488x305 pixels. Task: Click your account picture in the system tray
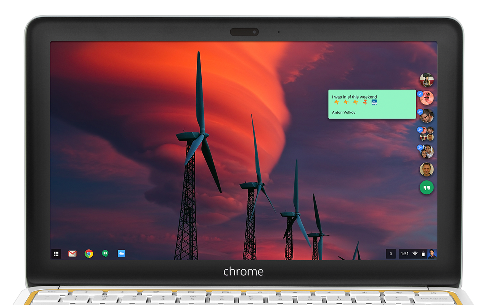(x=433, y=254)
